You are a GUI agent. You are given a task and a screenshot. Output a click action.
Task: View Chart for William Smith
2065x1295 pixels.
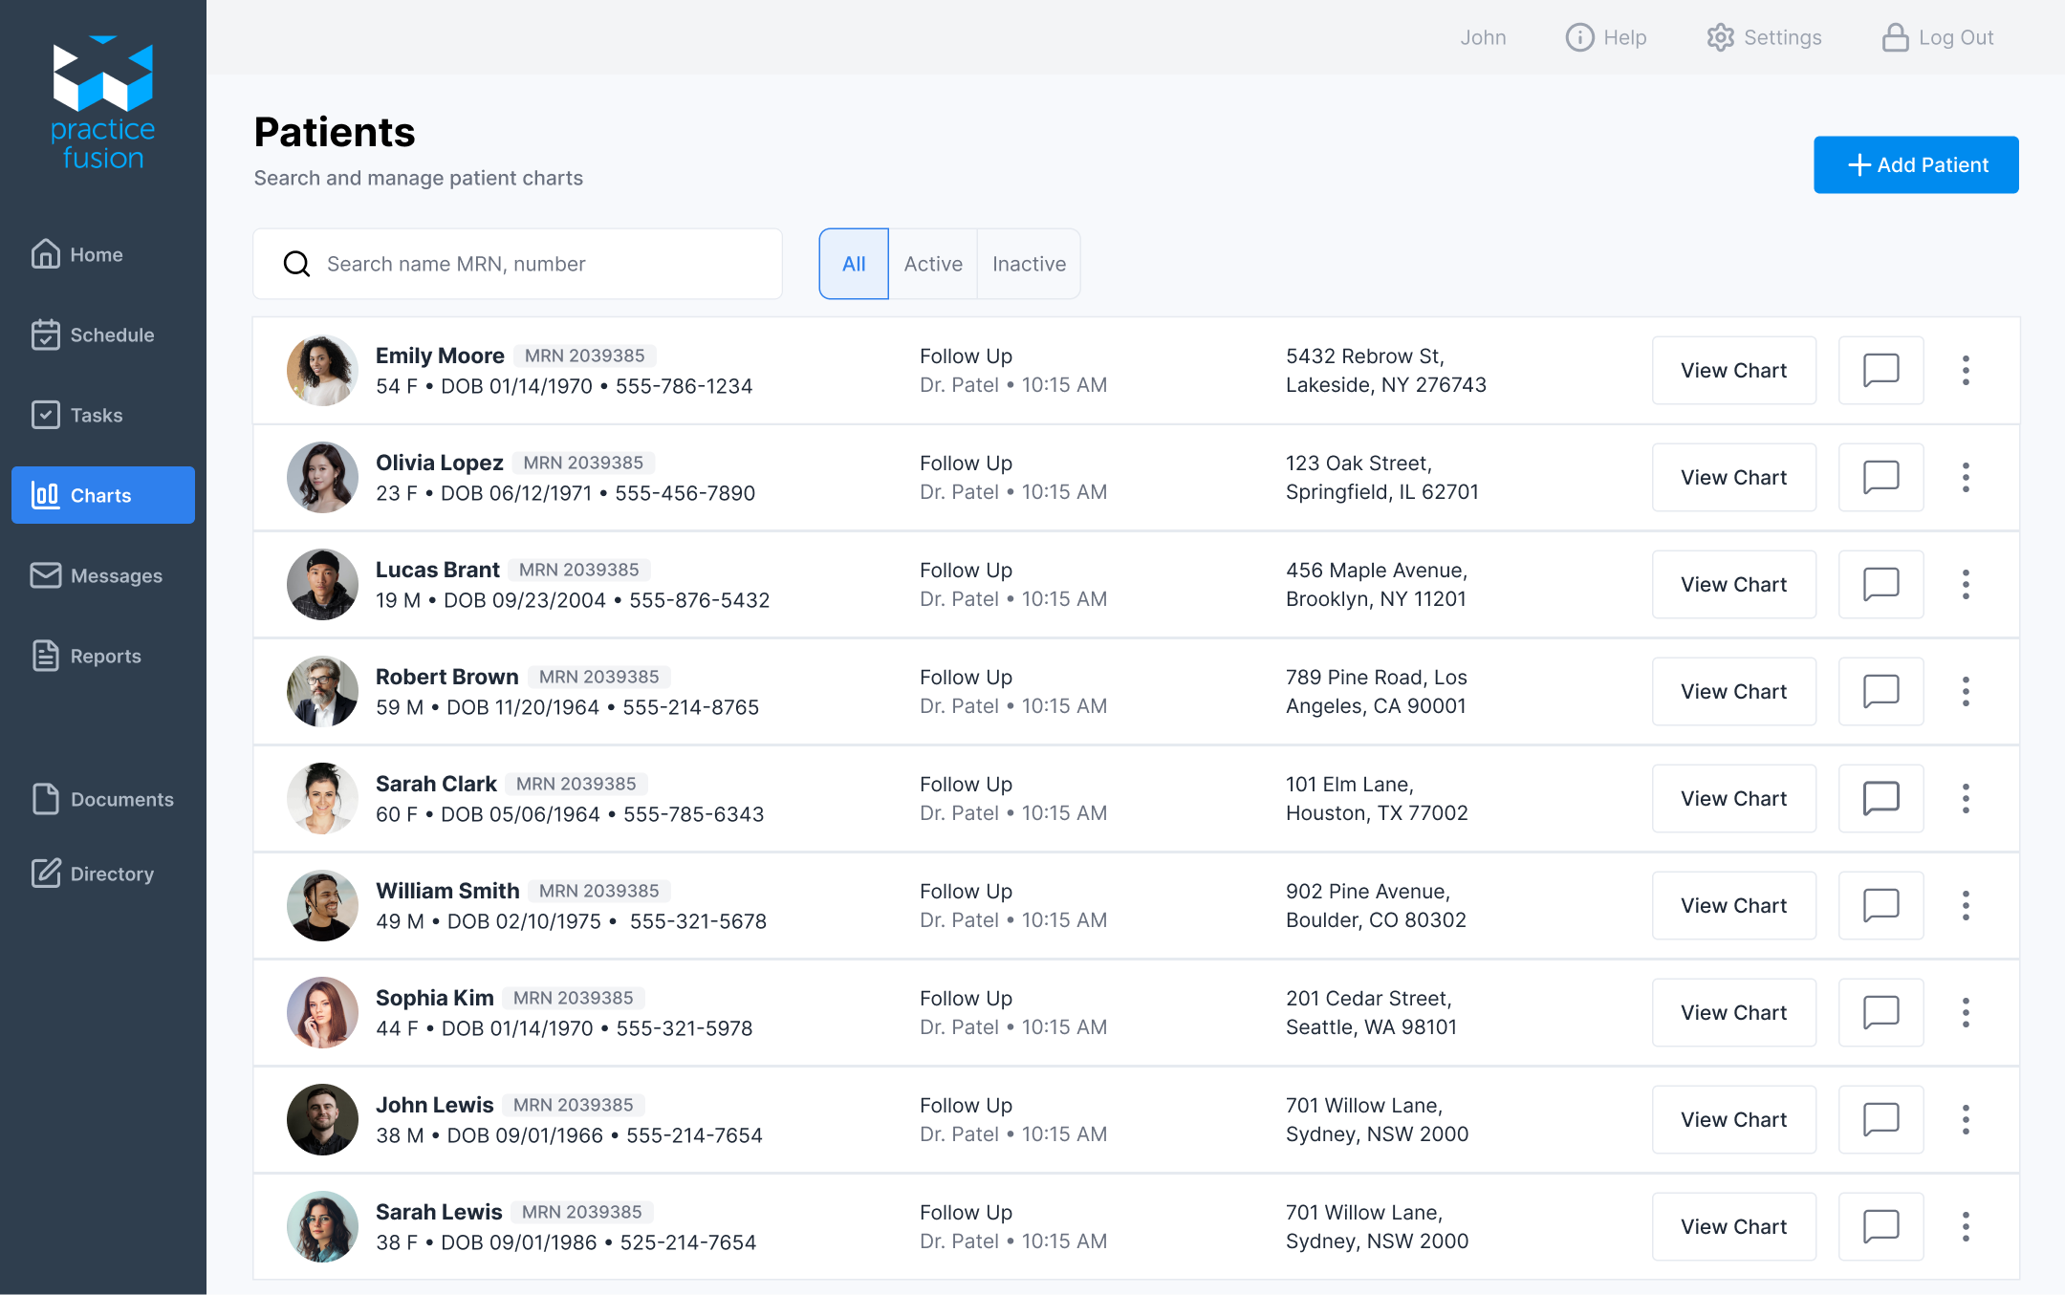pos(1733,905)
